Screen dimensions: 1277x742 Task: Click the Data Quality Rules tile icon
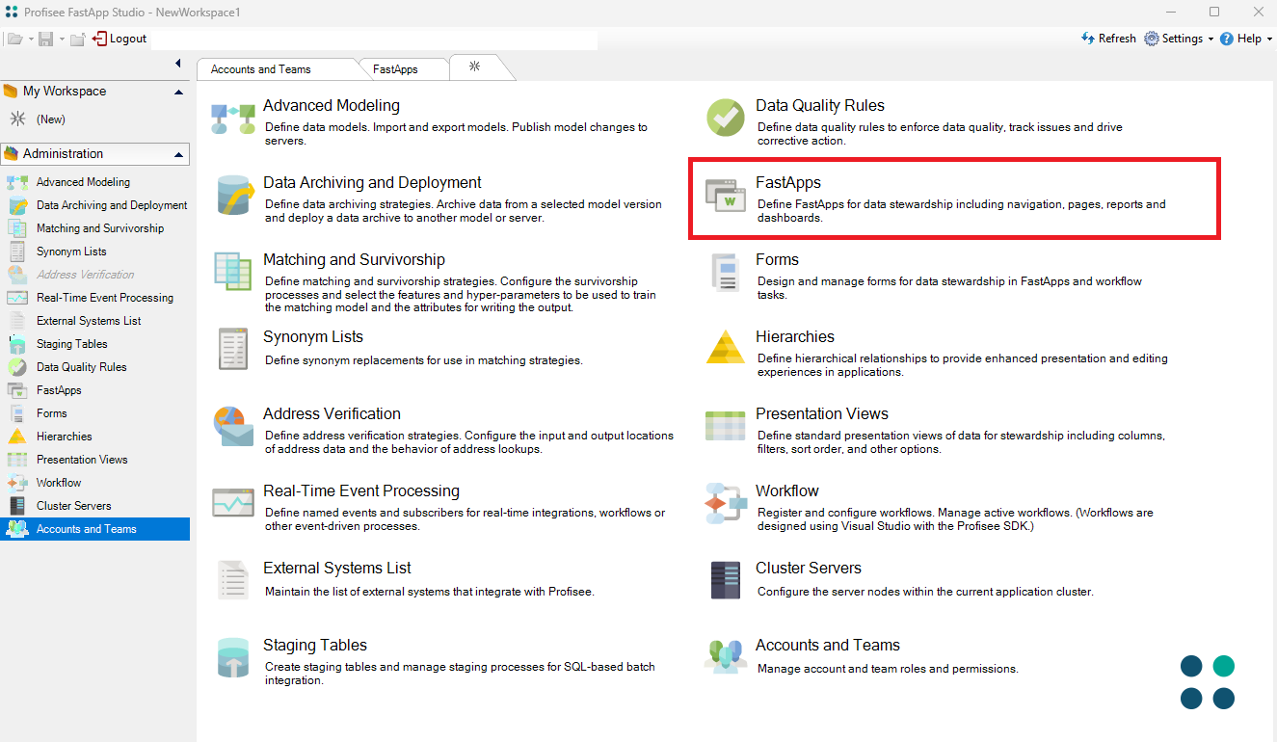pos(726,118)
